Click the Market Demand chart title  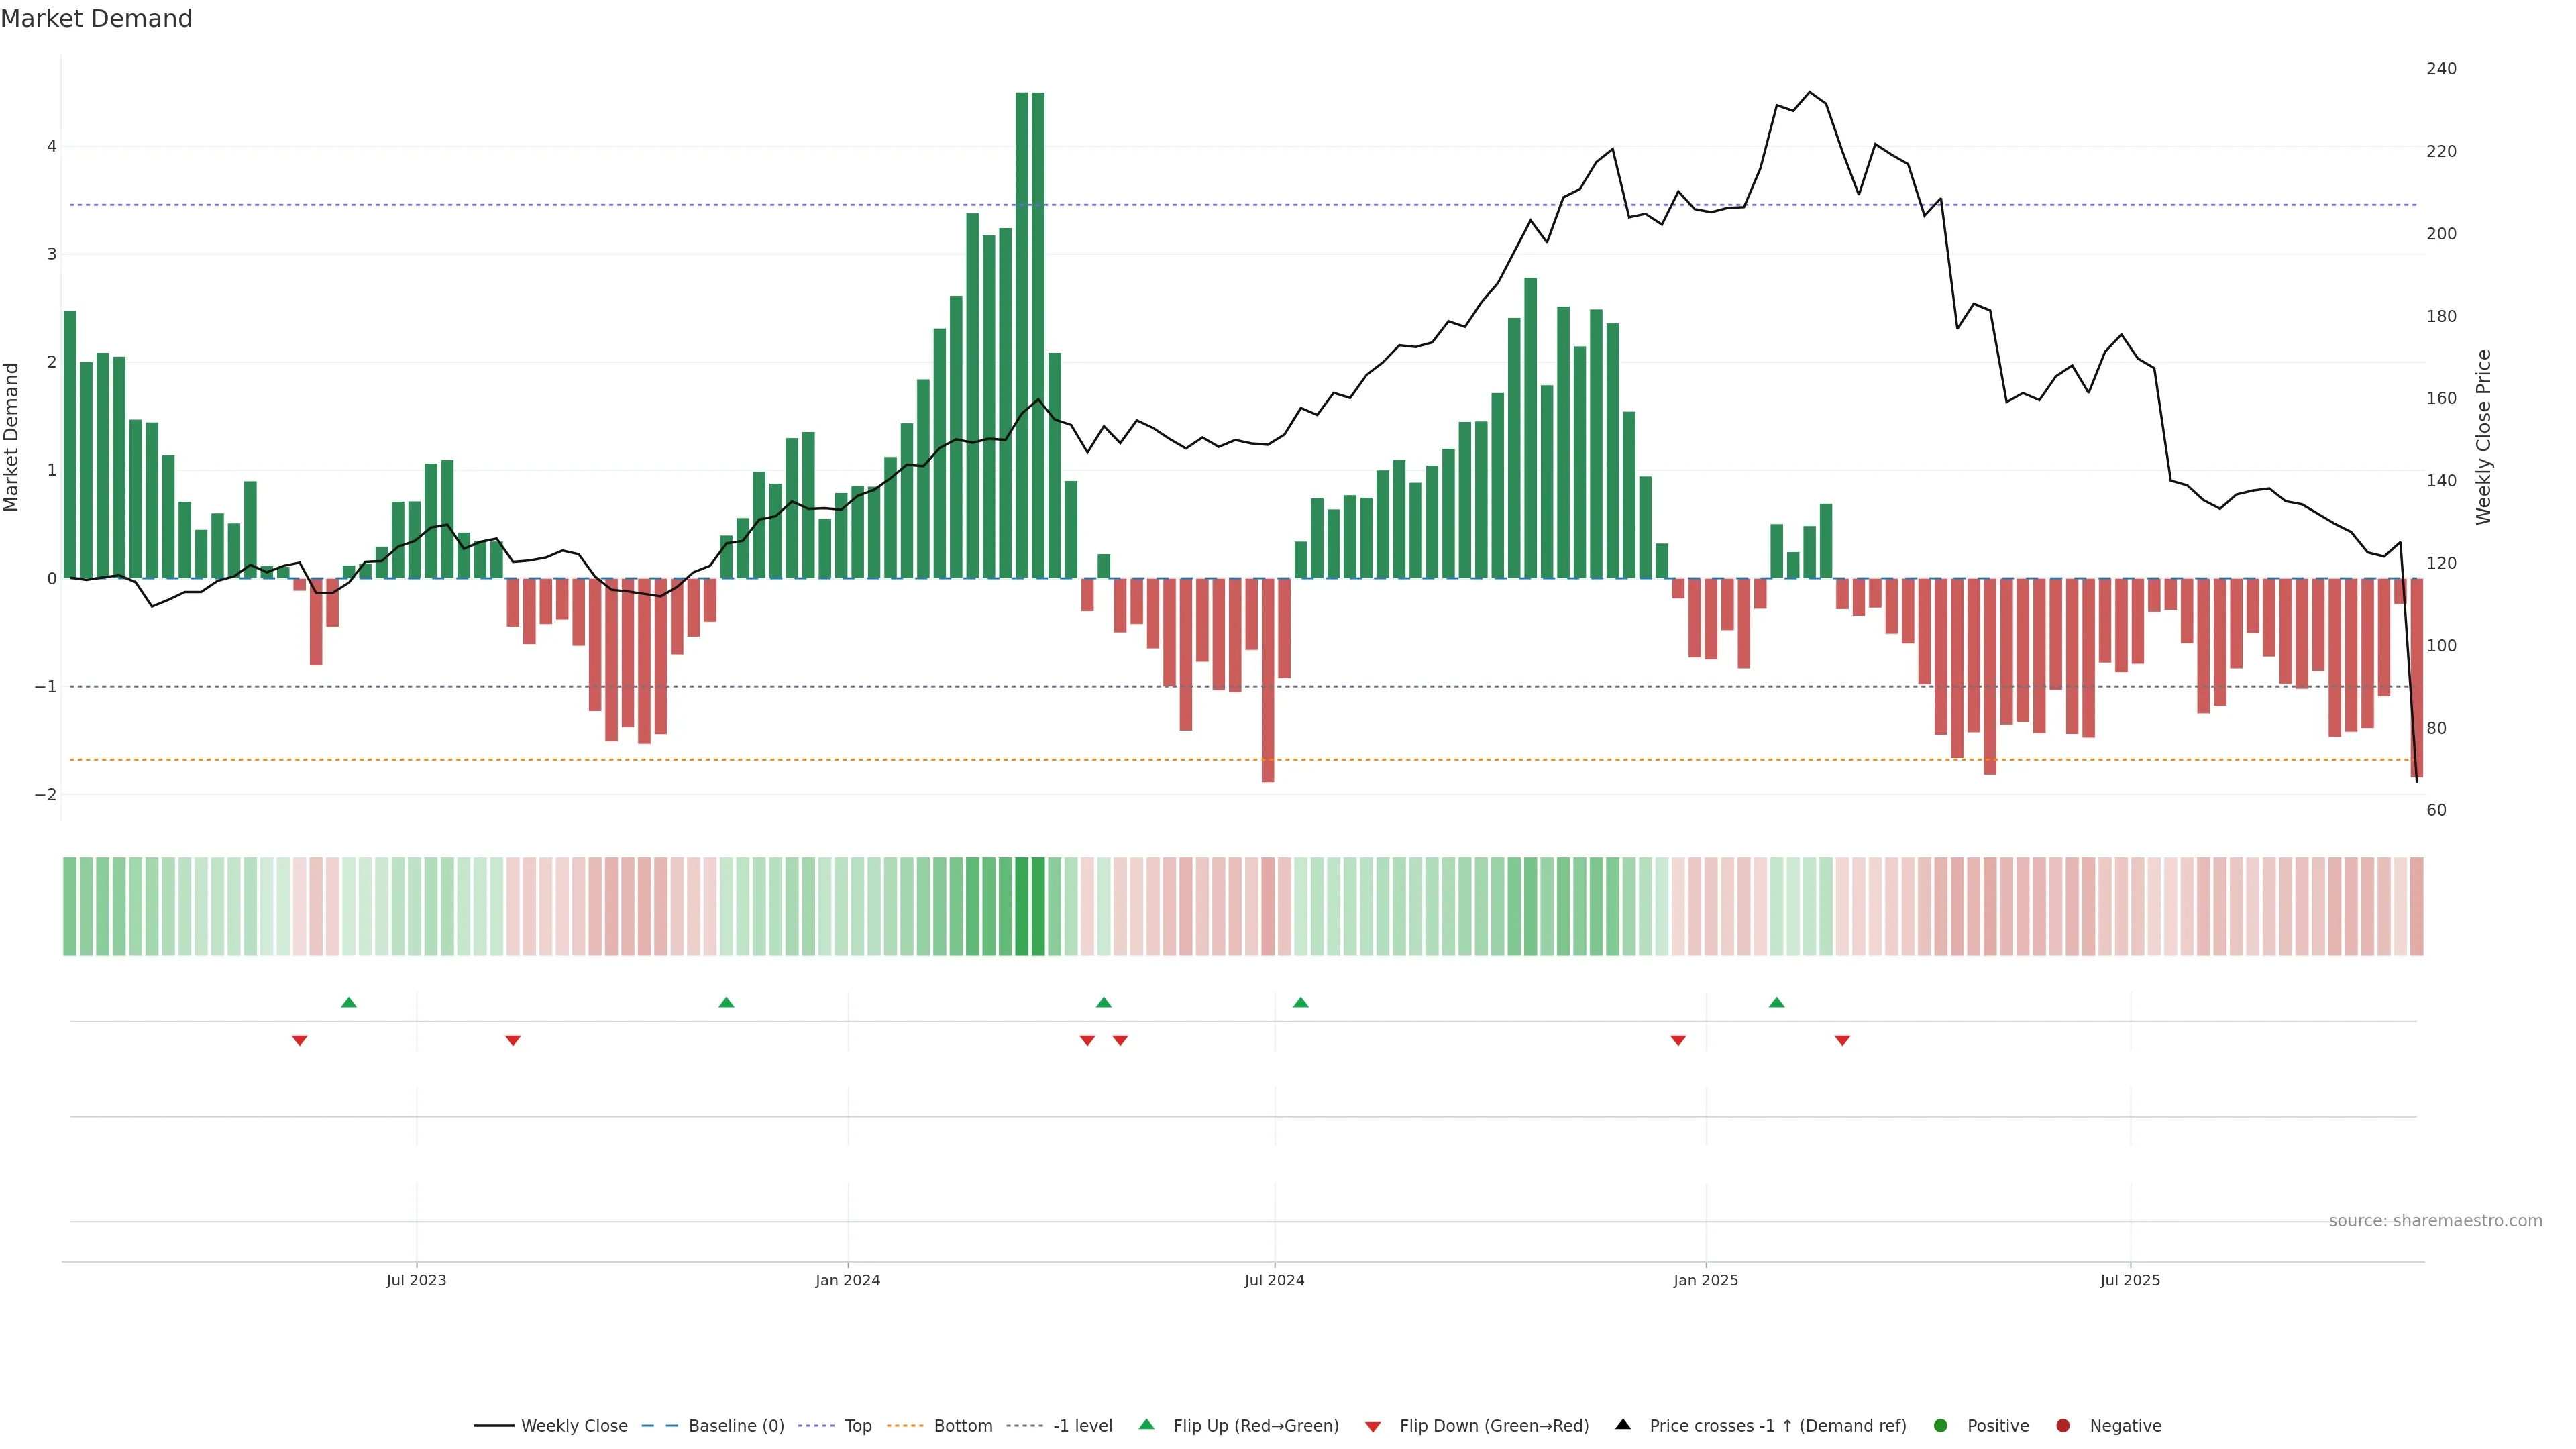96,19
